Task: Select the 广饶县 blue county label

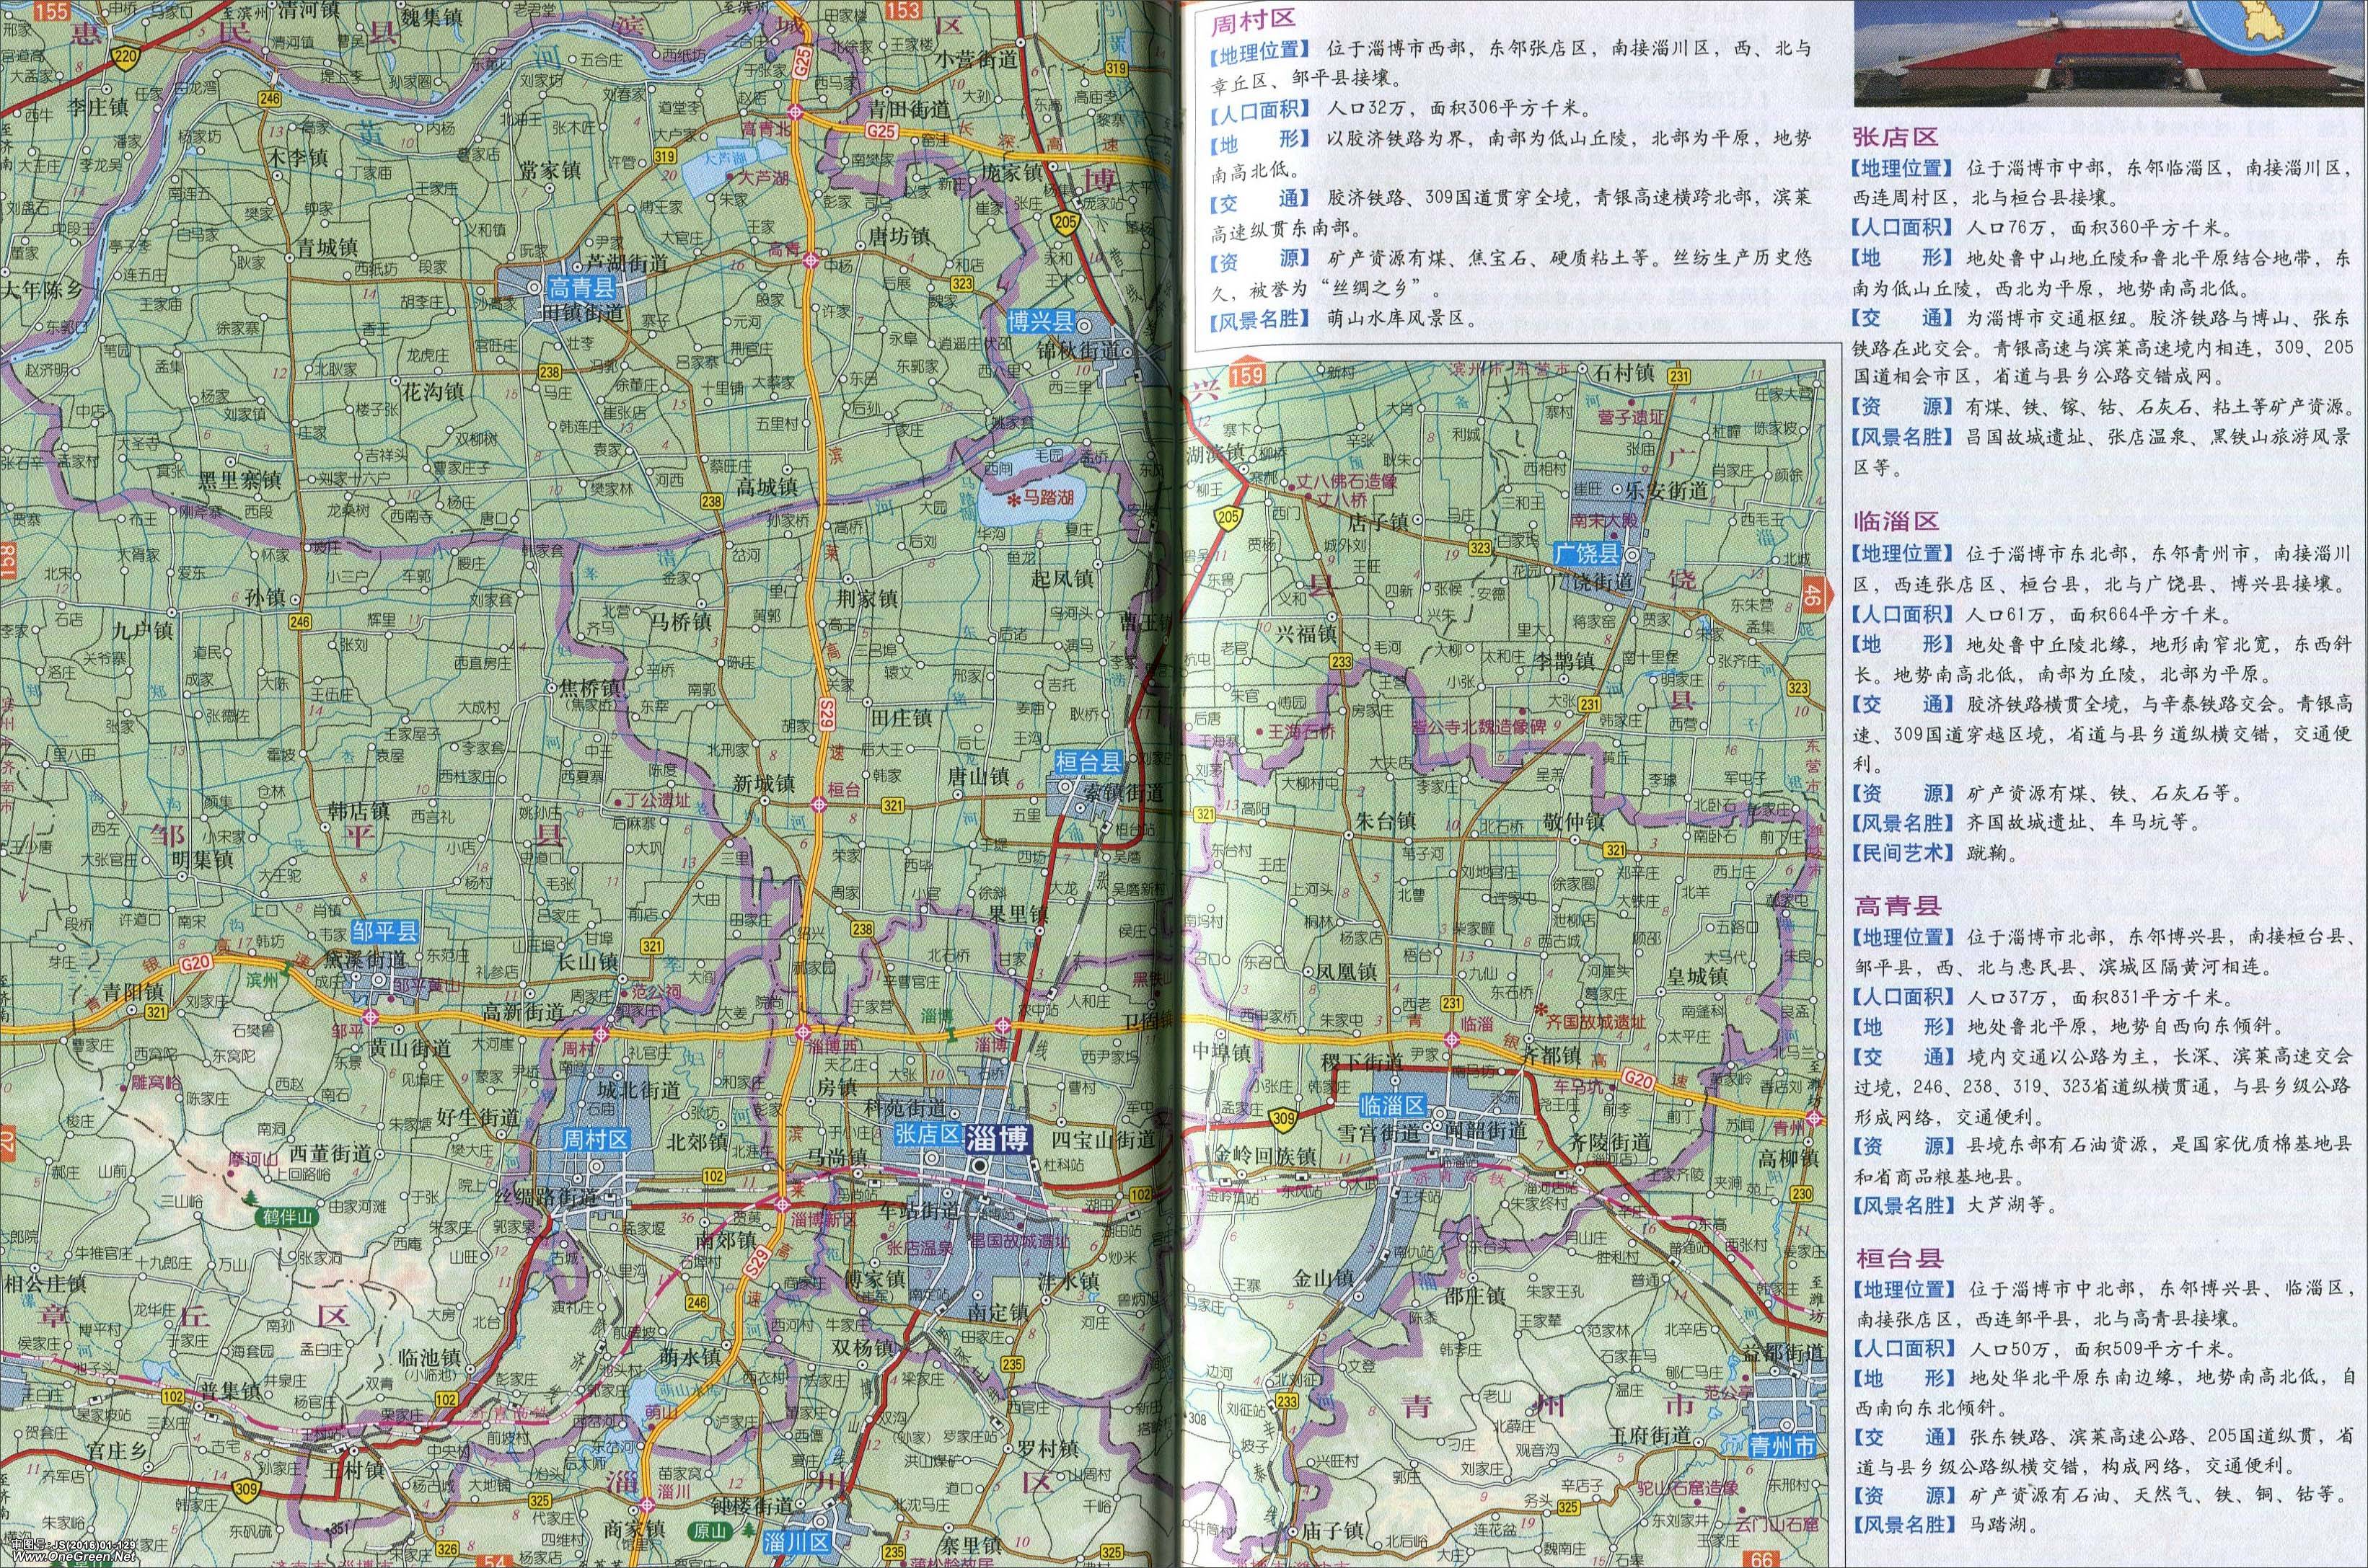Action: 1587,553
